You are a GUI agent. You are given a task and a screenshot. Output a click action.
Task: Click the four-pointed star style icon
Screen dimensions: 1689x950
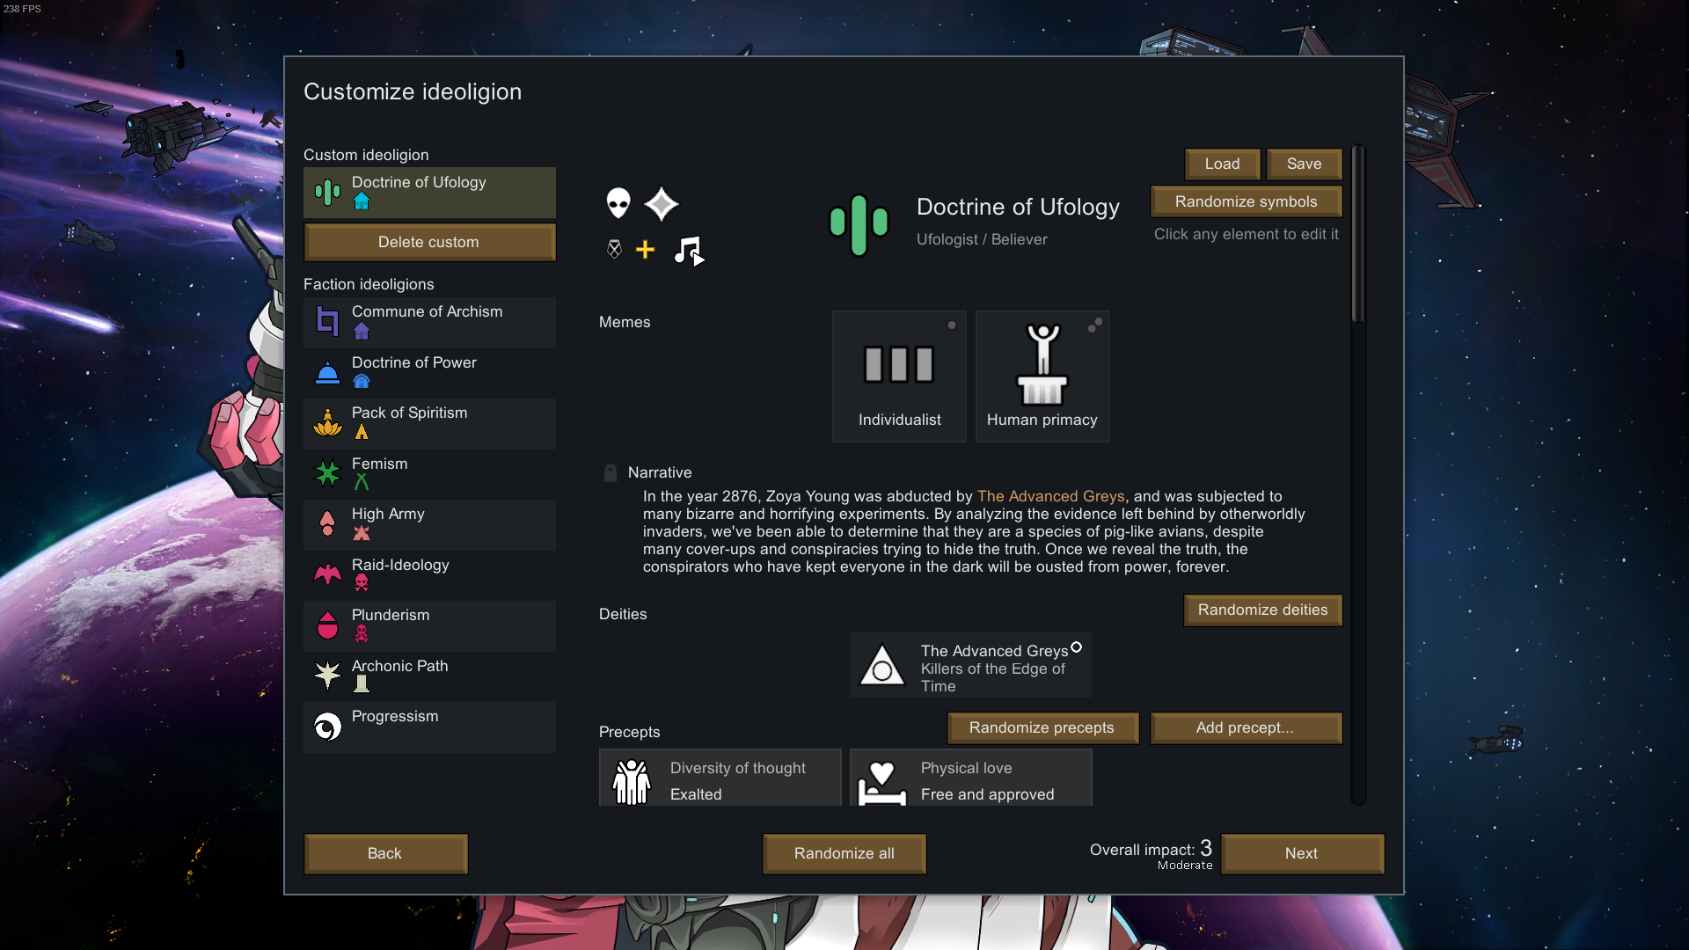click(661, 204)
